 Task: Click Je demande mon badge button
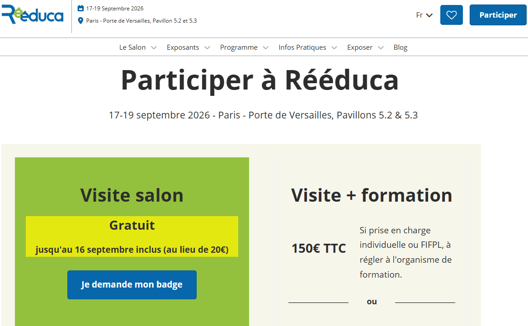[x=132, y=284]
